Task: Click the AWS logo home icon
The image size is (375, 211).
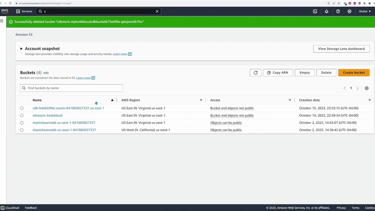Action: click(x=4, y=11)
